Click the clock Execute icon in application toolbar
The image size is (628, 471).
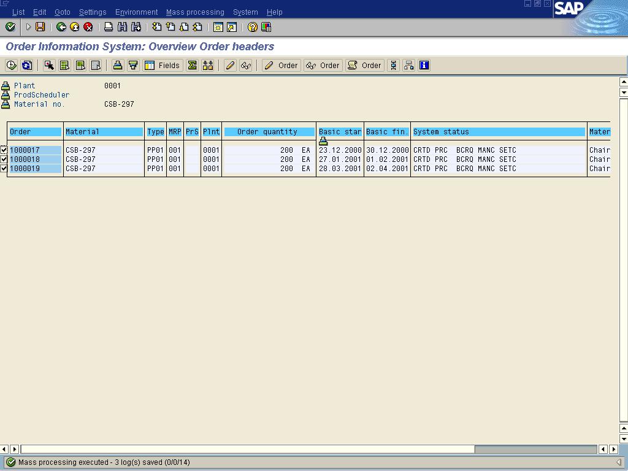(x=11, y=65)
